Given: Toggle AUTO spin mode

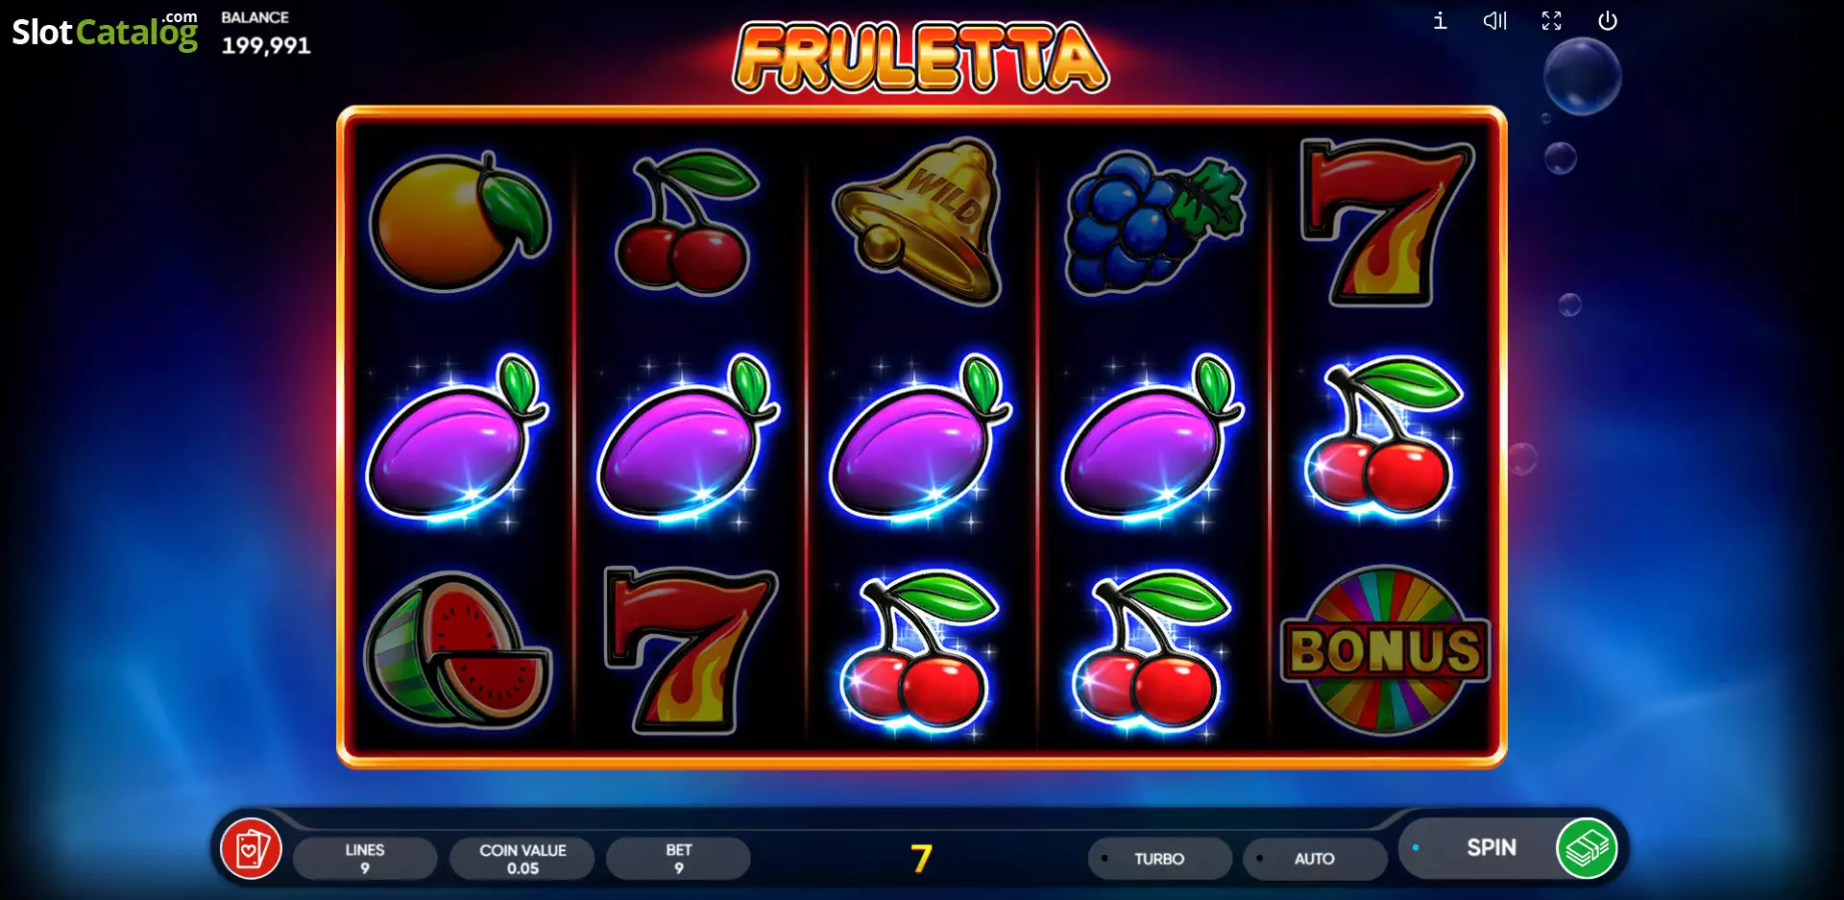Looking at the screenshot, I should 1315,859.
